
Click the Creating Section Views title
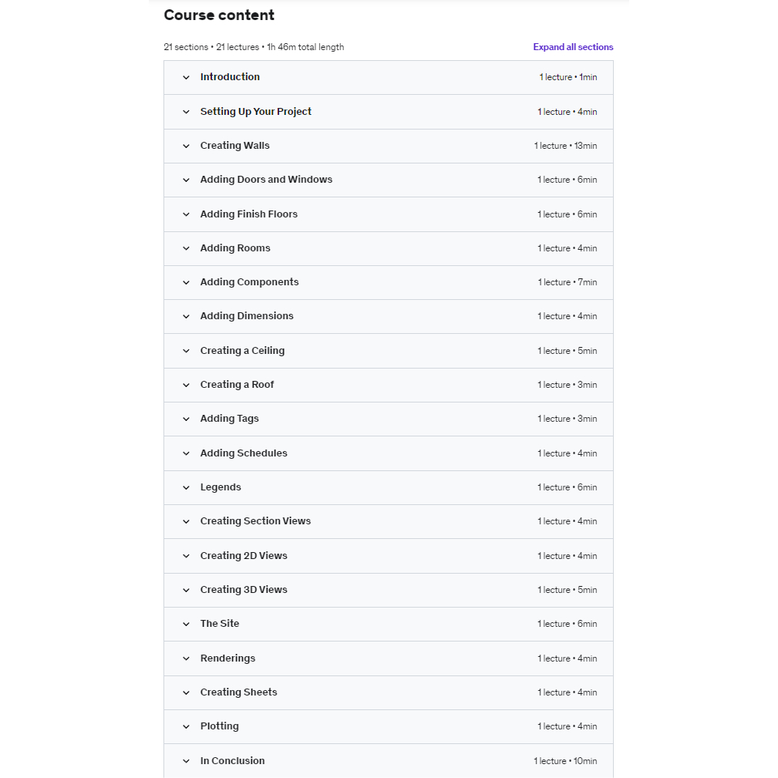255,521
